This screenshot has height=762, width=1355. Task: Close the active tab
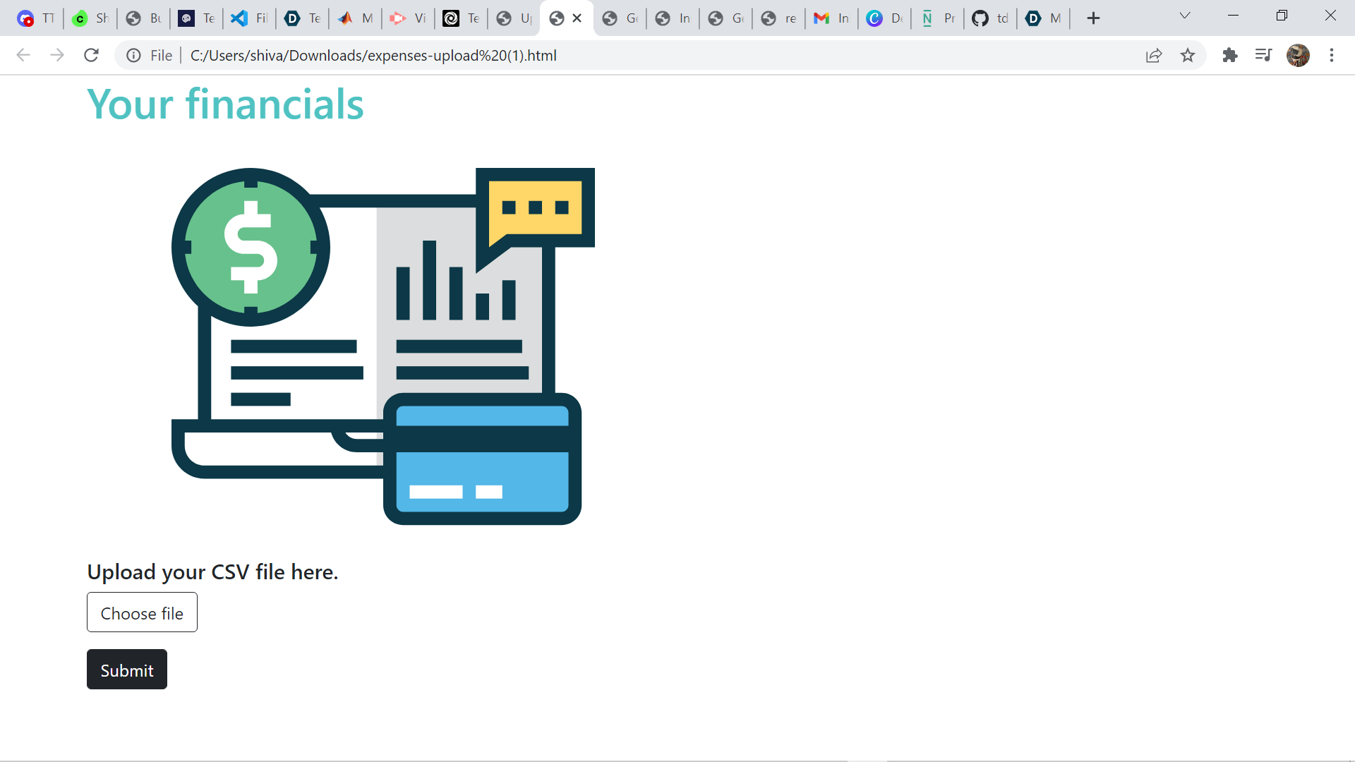(577, 18)
